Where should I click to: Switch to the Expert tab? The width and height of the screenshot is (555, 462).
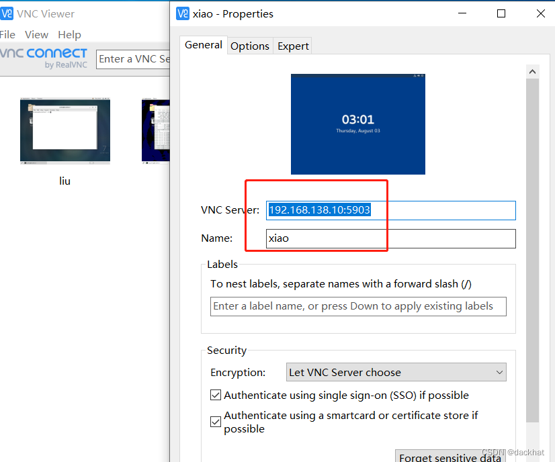292,46
